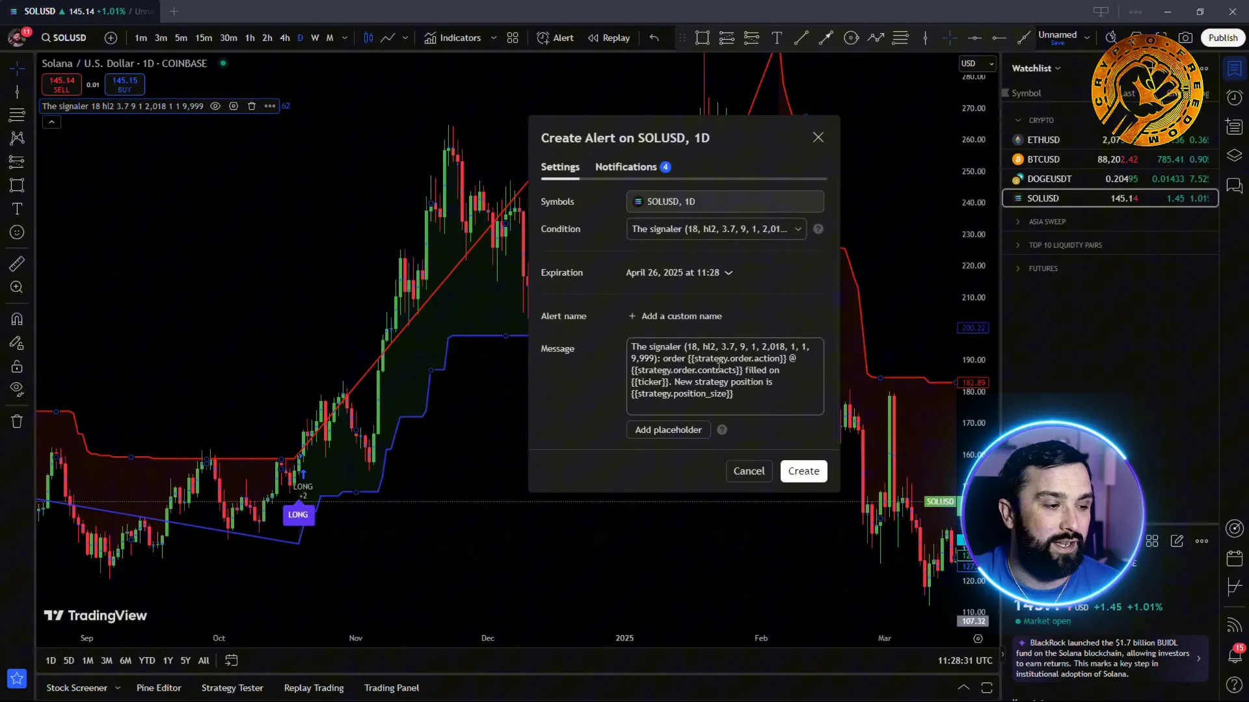Select the Measure ruler tool in the left sidebar
This screenshot has width=1249, height=702.
pos(17,264)
